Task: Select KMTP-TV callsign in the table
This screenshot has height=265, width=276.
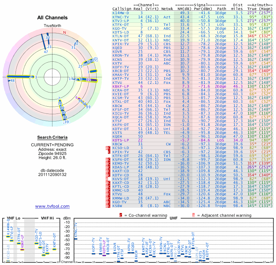Action: point(121,79)
